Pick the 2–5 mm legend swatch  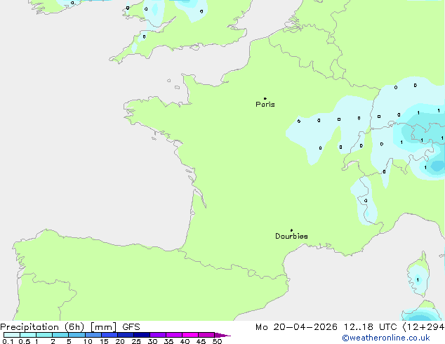point(60,335)
